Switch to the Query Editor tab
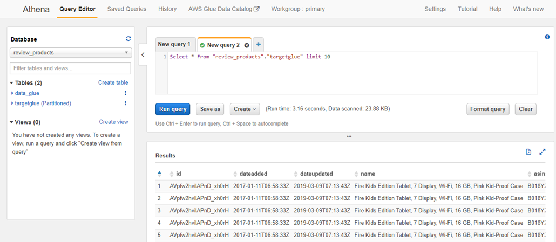The height and width of the screenshot is (242, 556). click(x=77, y=9)
